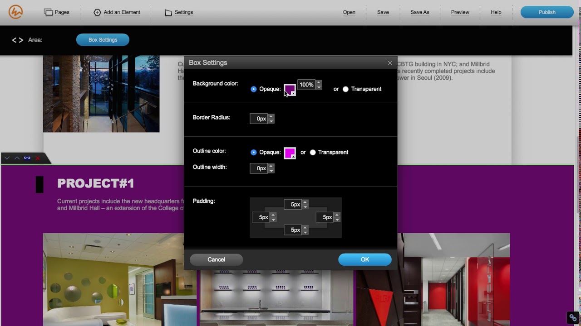The width and height of the screenshot is (581, 326).
Task: Click Preview in top bar
Action: coord(460,12)
